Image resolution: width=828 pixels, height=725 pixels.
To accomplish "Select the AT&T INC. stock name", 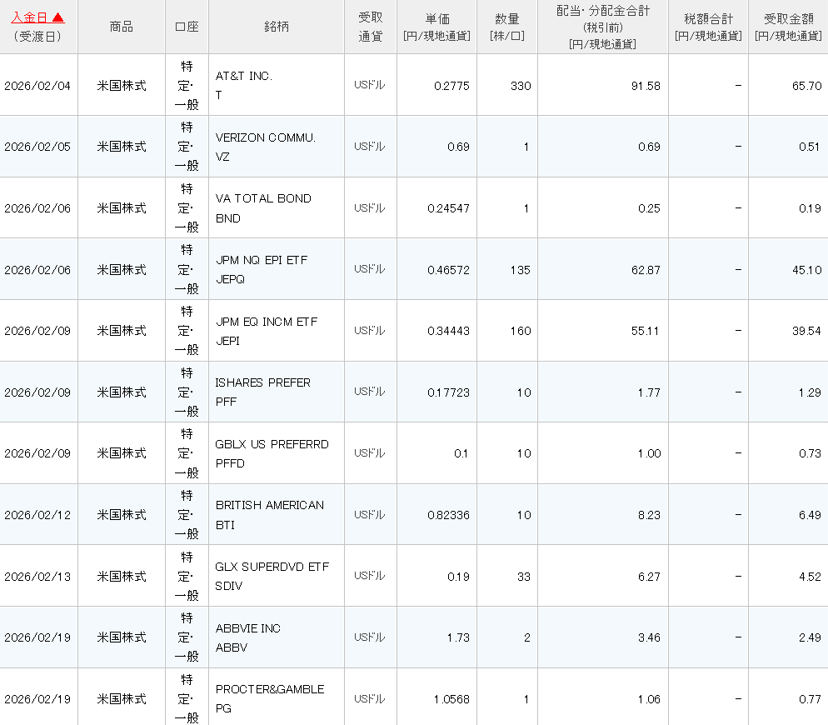I will (244, 76).
